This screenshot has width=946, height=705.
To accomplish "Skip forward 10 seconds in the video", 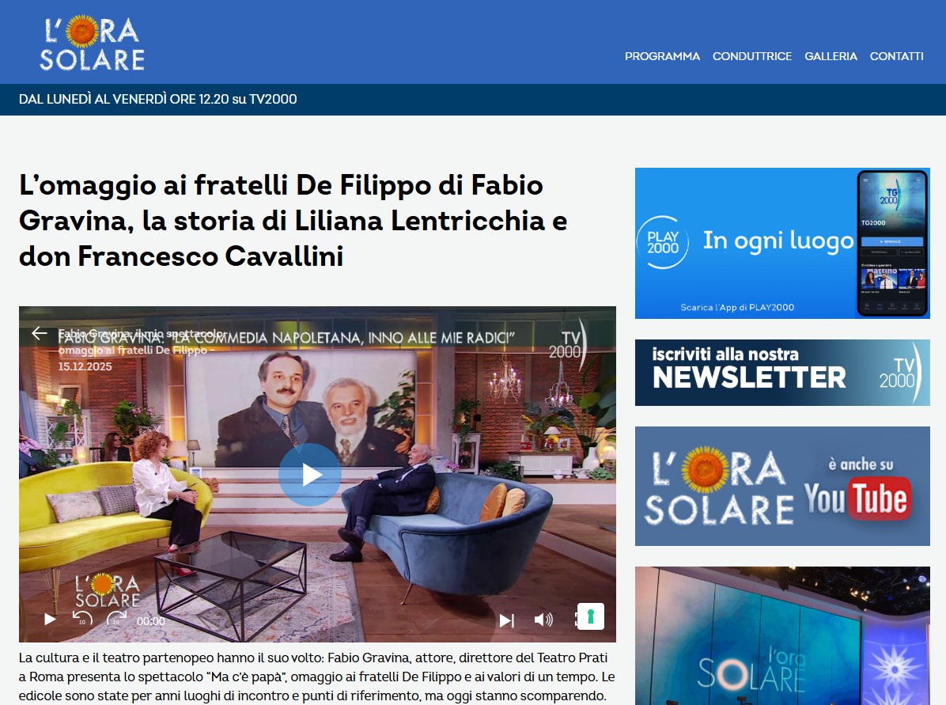I will [116, 618].
